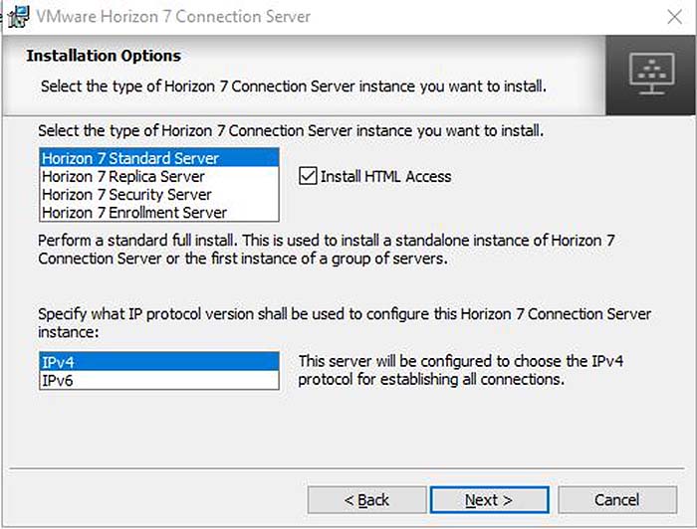Click the IP protocol version instruction label

tap(345, 322)
